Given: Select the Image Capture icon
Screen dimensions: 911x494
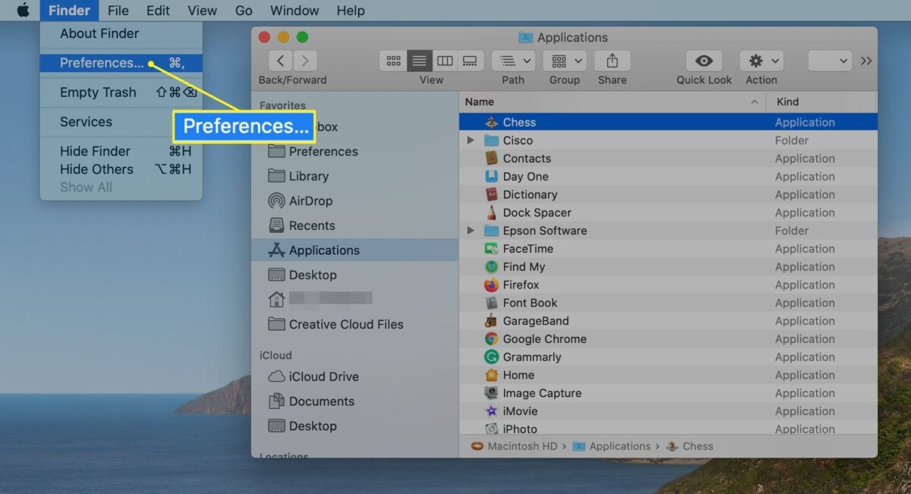Looking at the screenshot, I should pyautogui.click(x=491, y=393).
